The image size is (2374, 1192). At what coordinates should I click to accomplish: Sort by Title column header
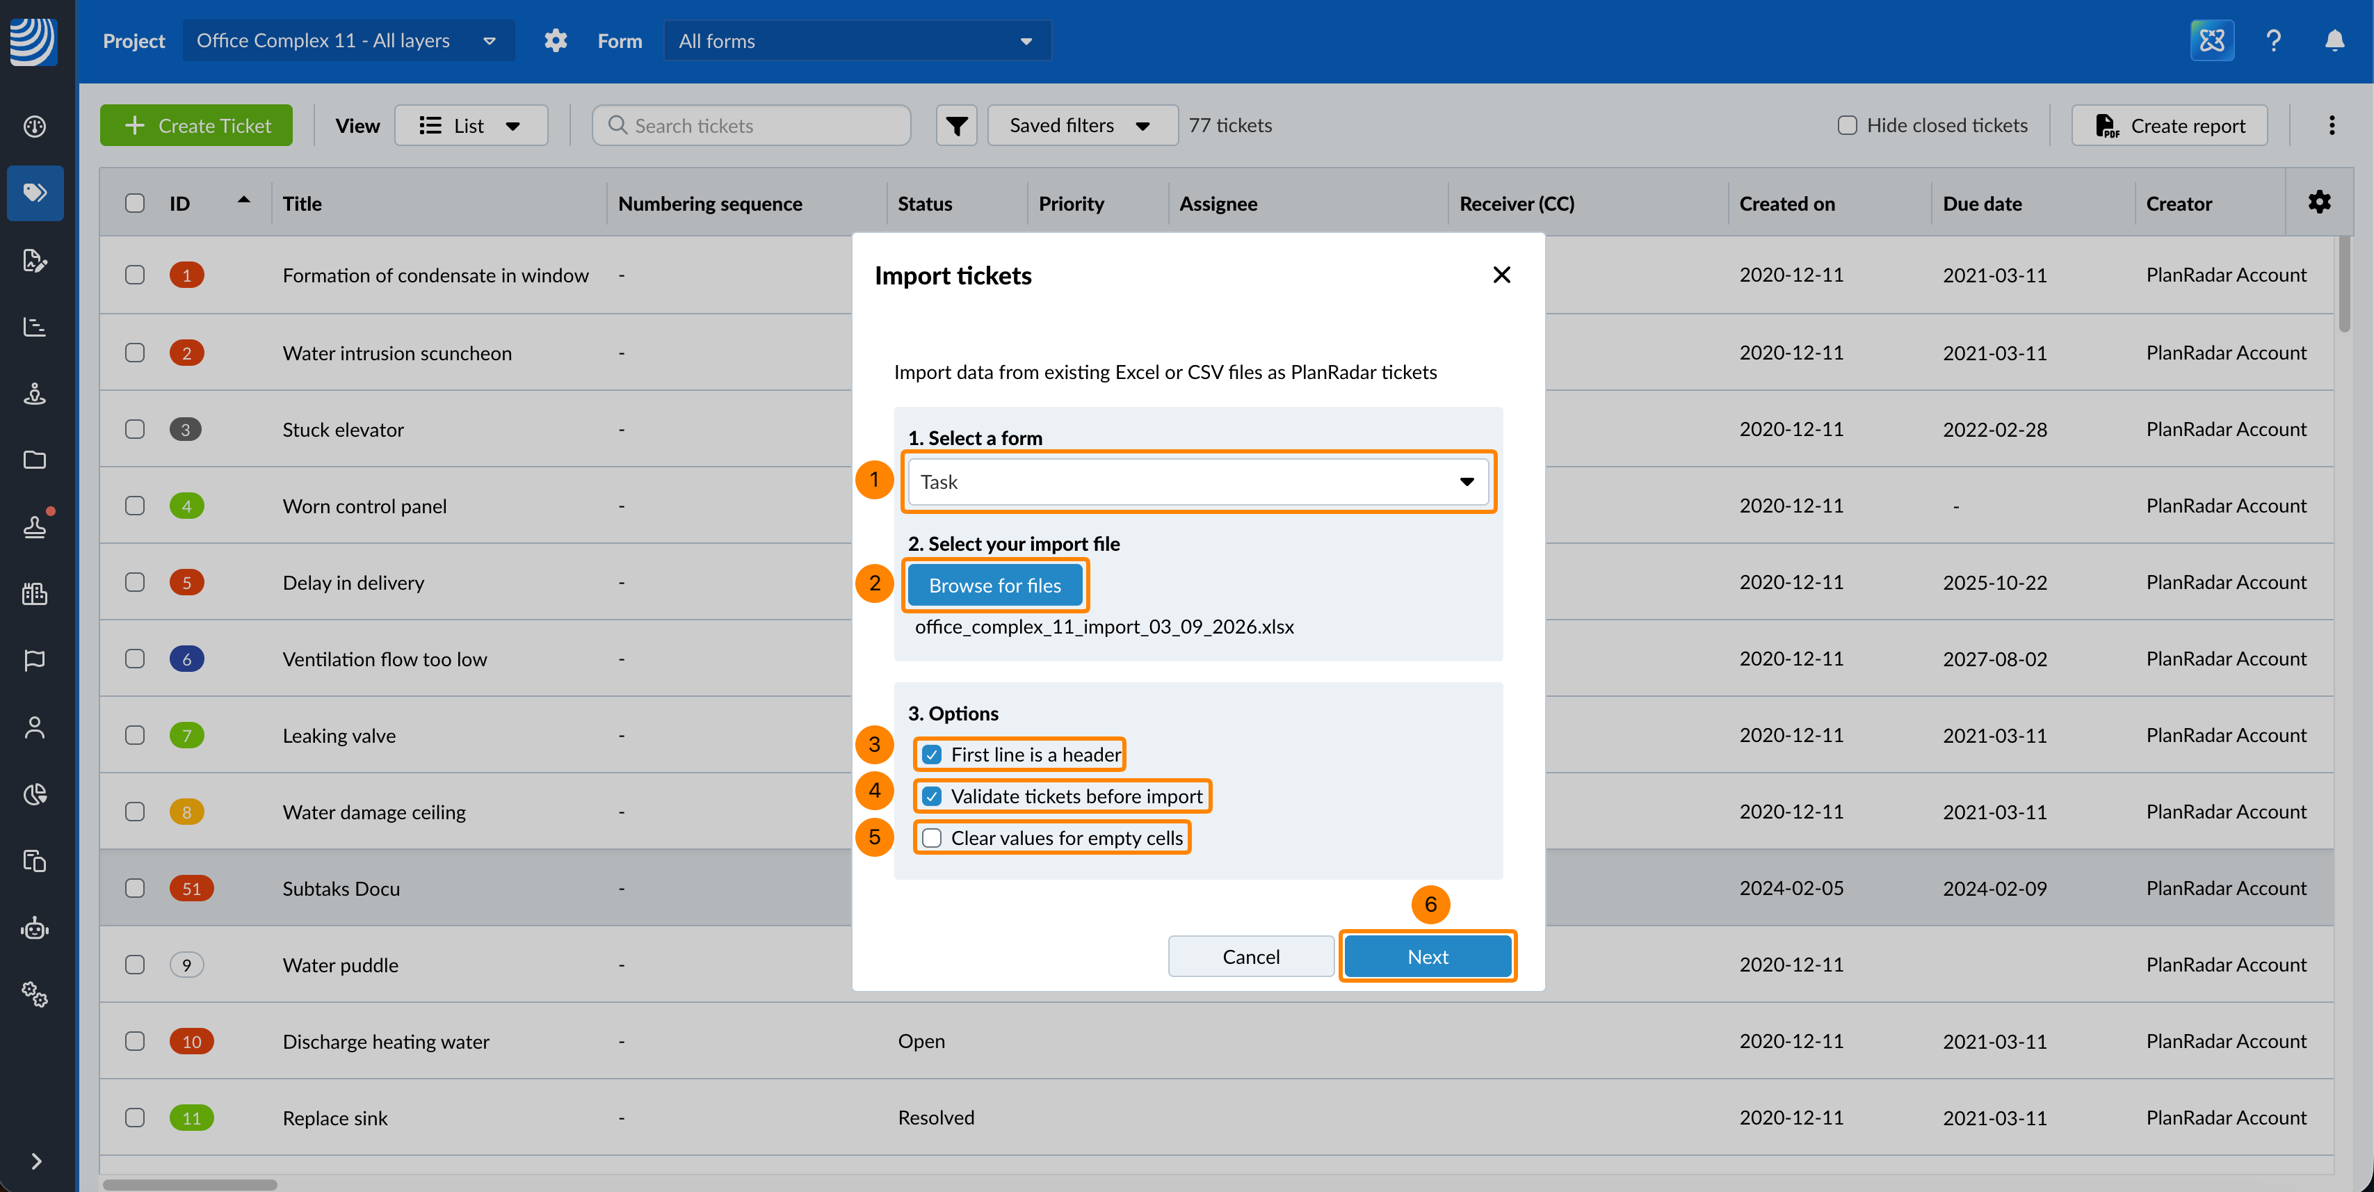click(302, 204)
